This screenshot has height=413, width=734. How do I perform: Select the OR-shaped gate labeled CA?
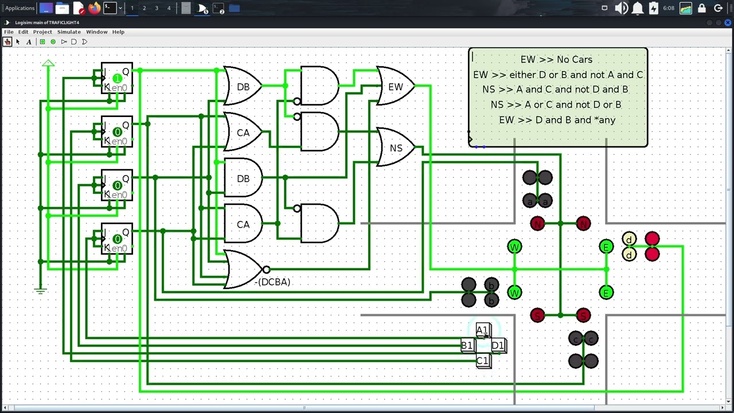pyautogui.click(x=243, y=132)
